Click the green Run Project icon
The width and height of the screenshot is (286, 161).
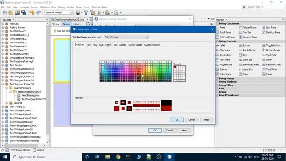(99, 13)
